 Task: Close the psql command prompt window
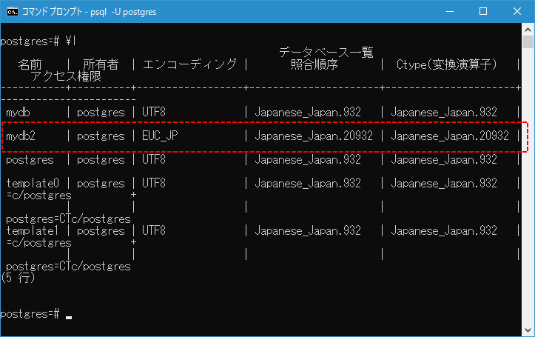(517, 12)
